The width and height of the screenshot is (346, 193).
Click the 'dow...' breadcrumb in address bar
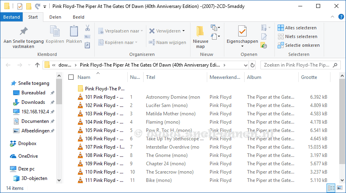pyautogui.click(x=65, y=65)
